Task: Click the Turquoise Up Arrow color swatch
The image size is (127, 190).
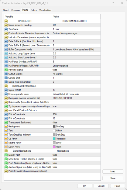Action: [54, 139]
